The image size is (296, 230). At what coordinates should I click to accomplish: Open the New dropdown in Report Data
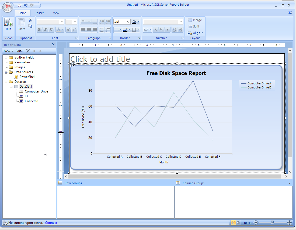(x=8, y=51)
